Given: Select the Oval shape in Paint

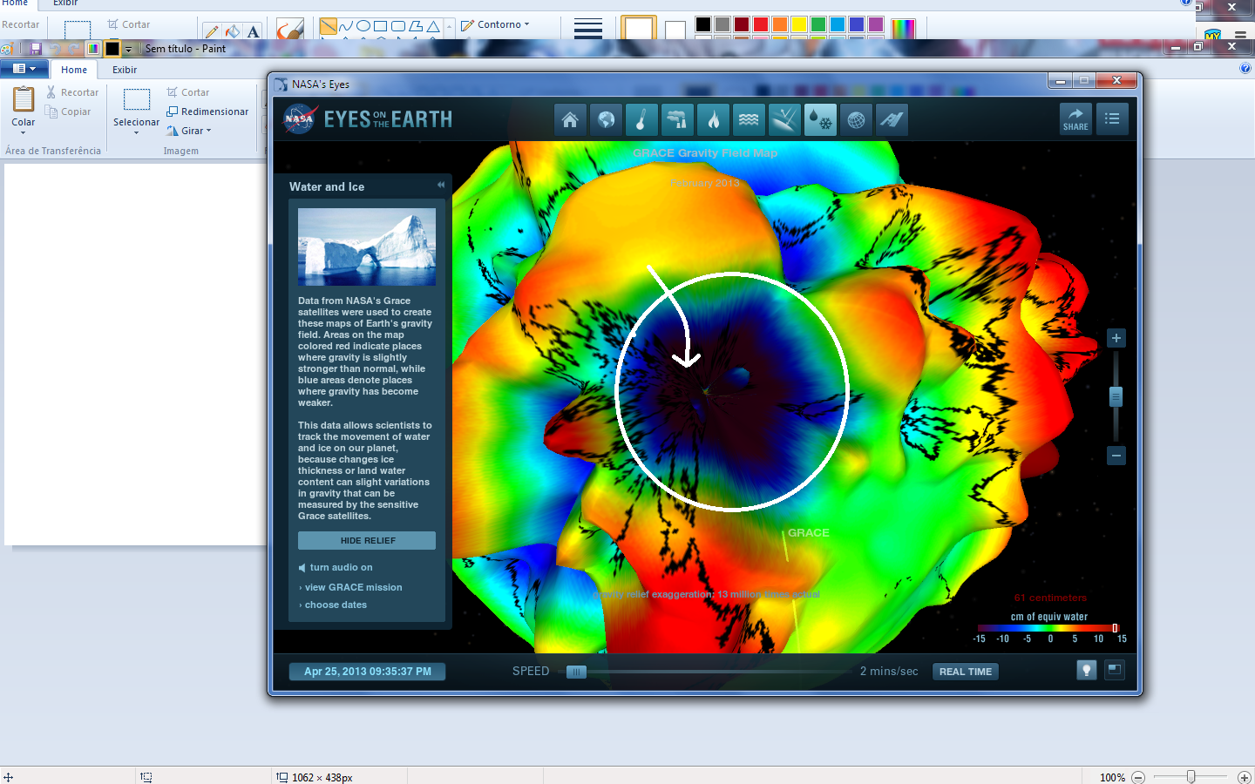Looking at the screenshot, I should pos(363,26).
